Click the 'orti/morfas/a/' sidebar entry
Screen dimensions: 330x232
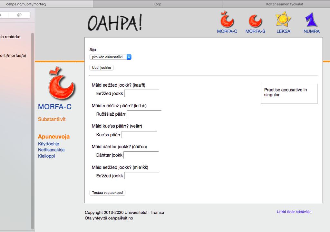(13, 55)
